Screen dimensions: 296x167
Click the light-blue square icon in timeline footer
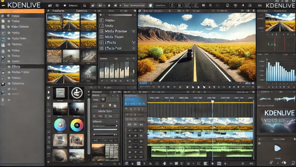(x=139, y=163)
